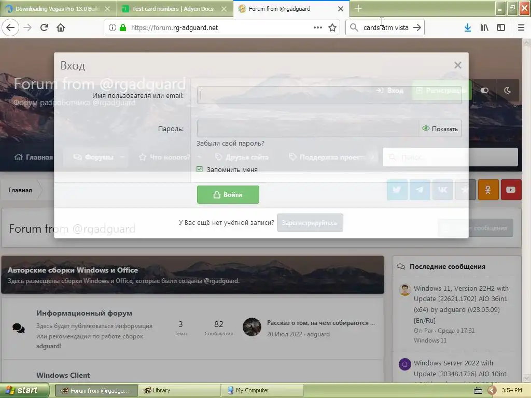The height and width of the screenshot is (398, 531).
Task: Toggle the style switch next to moon
Action: (x=485, y=90)
